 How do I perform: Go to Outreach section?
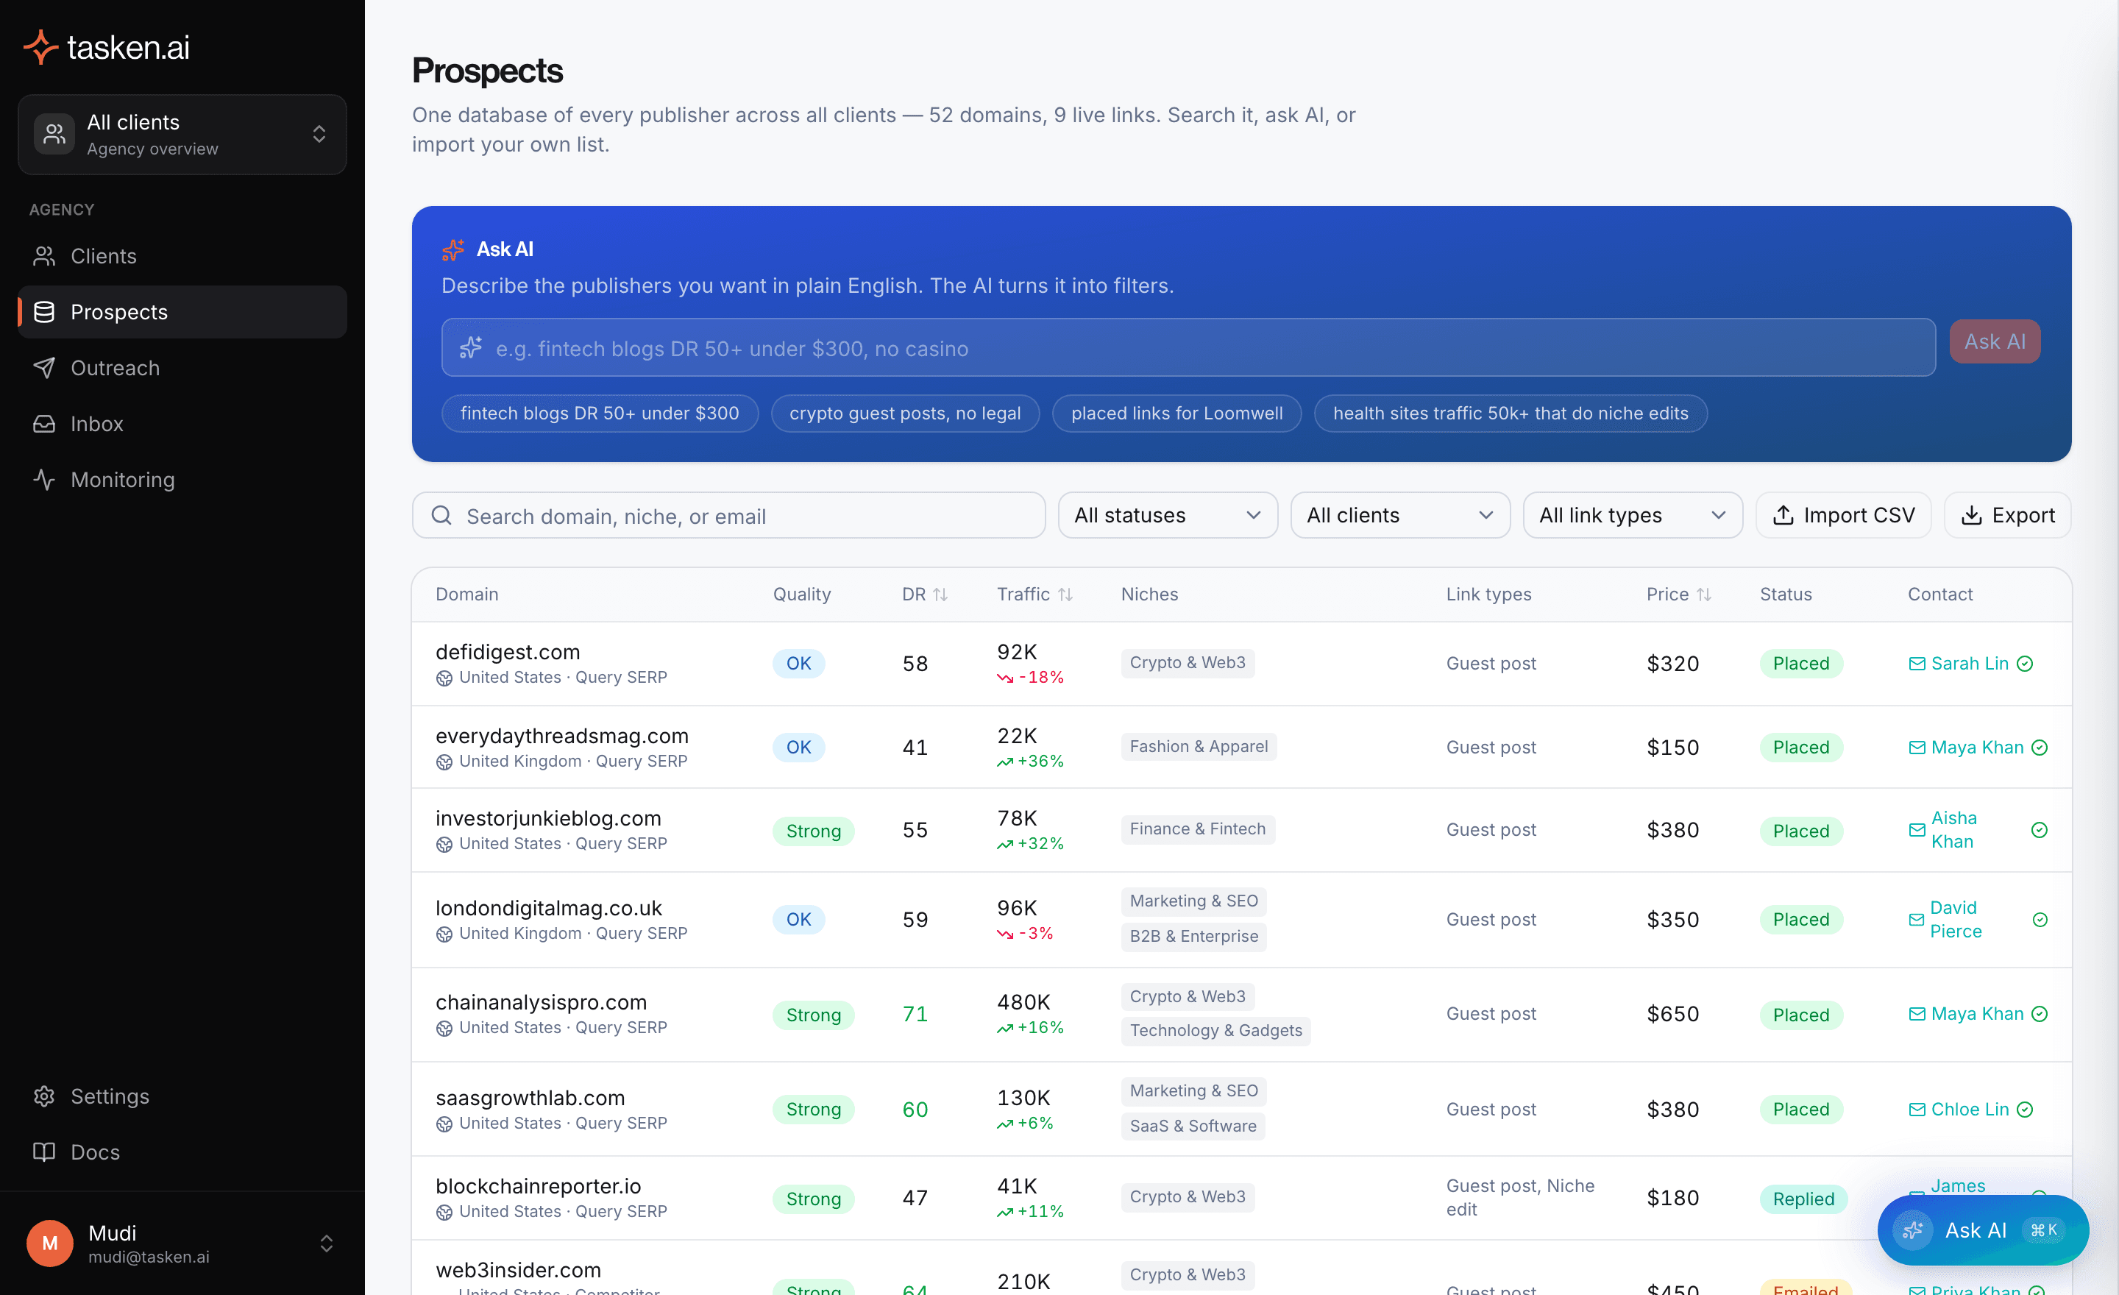[x=182, y=368]
